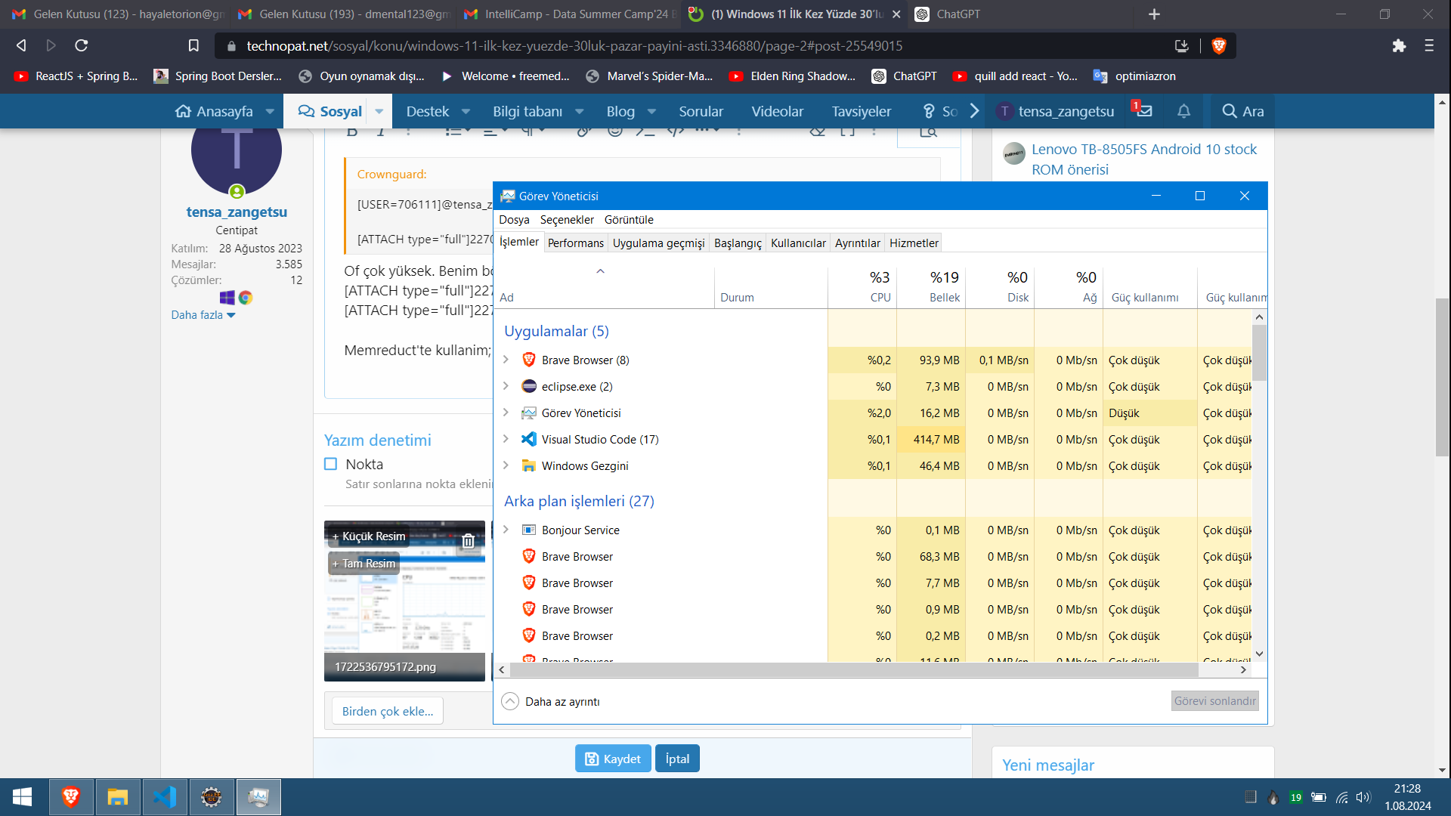
Task: Click the Kaydet button
Action: coord(612,759)
